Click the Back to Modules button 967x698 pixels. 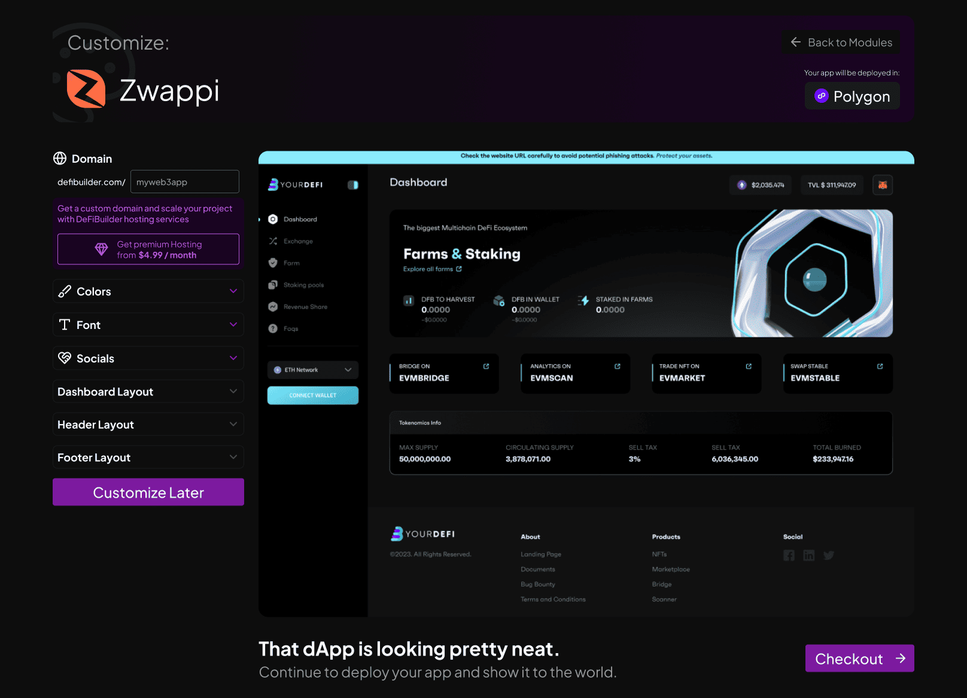pyautogui.click(x=841, y=42)
